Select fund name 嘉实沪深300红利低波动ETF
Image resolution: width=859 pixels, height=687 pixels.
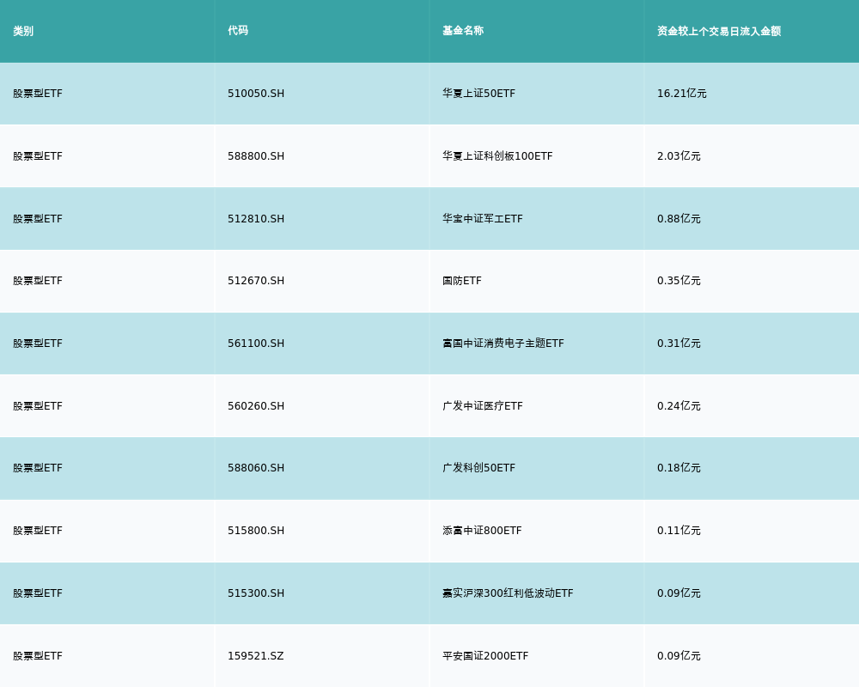[508, 593]
